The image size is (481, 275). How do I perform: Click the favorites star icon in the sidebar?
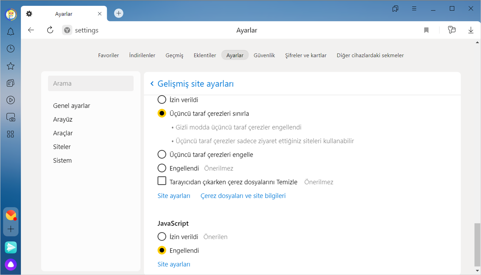[11, 66]
